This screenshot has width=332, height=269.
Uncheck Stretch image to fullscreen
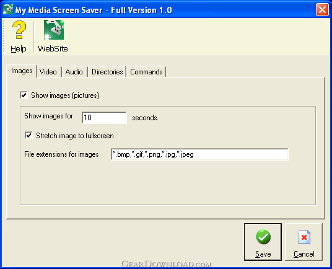pyautogui.click(x=28, y=135)
